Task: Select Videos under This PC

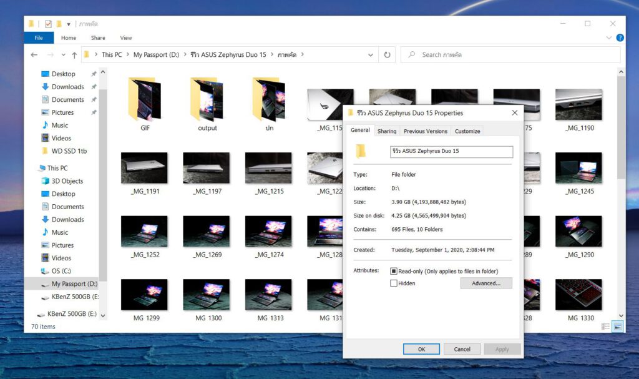Action: coord(61,258)
